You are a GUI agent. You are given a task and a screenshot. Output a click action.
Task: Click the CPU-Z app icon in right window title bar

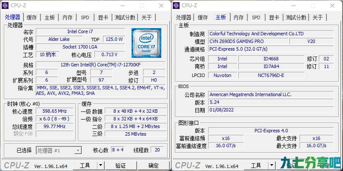pos(176,6)
